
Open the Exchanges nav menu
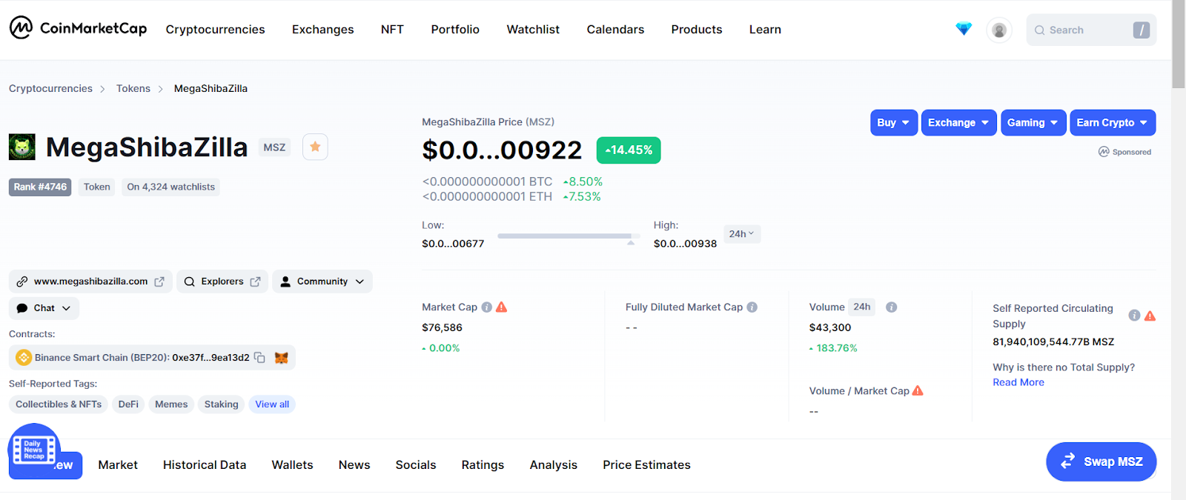(x=323, y=30)
